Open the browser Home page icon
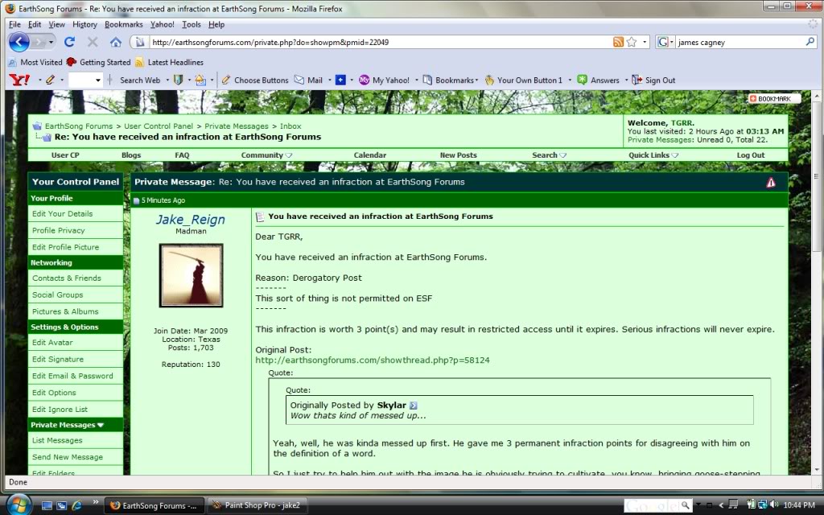The image size is (824, 515). tap(116, 42)
